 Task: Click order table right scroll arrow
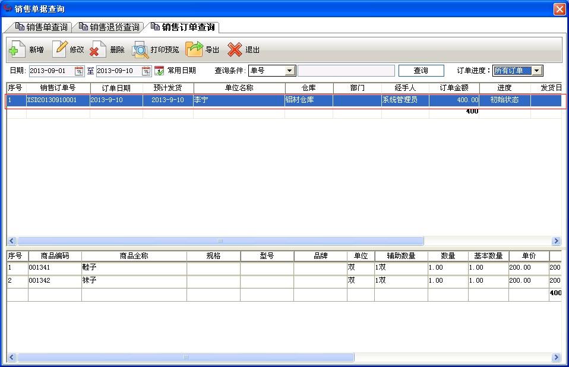tap(555, 241)
